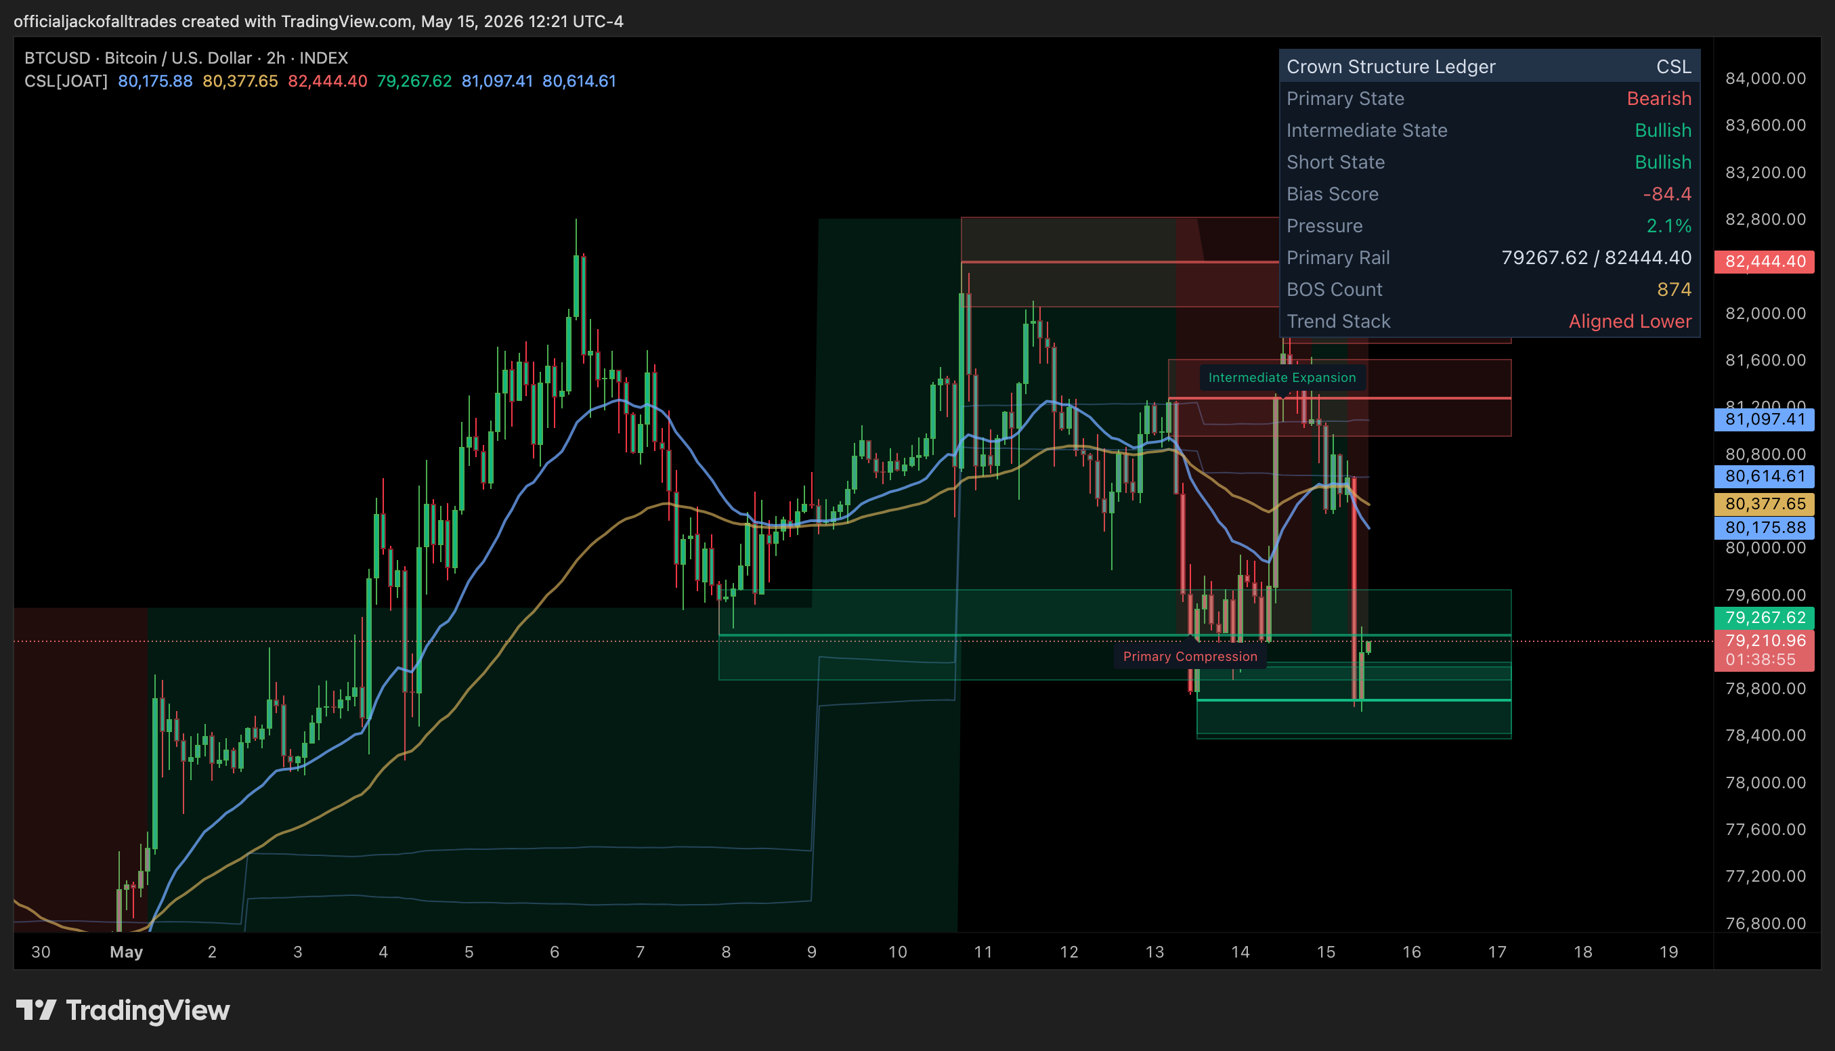This screenshot has width=1835, height=1051.
Task: Click the TradingView logo at bottom left
Action: [123, 1010]
